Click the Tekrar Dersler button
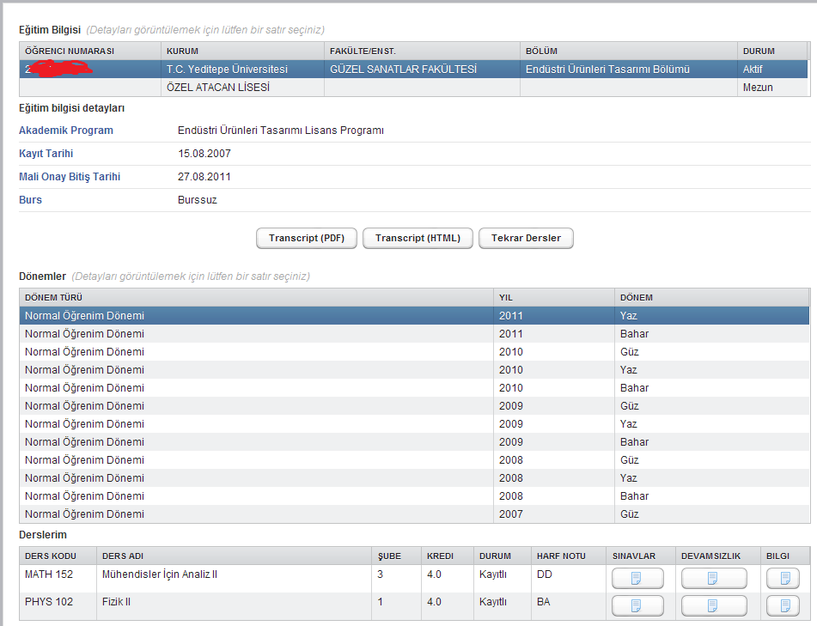817x626 pixels. (x=526, y=238)
